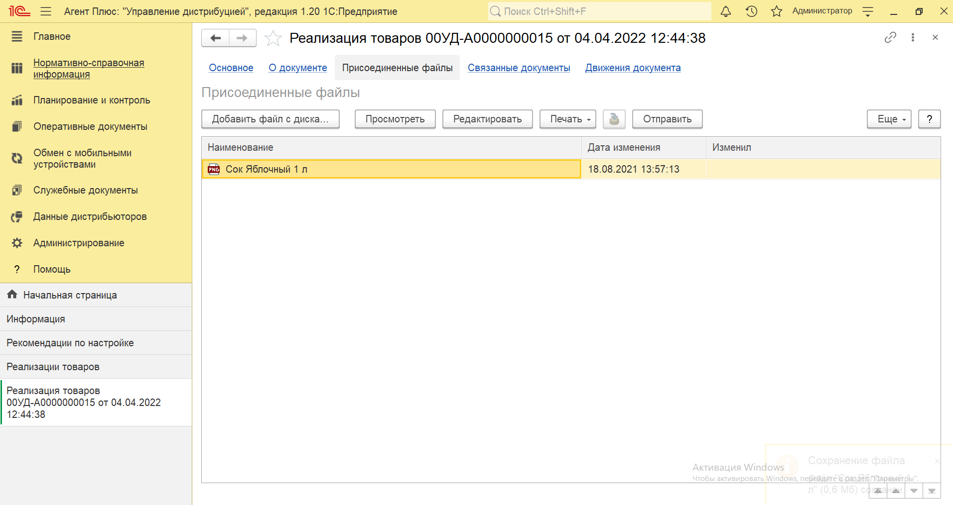This screenshot has height=505, width=953.
Task: Click the back navigation arrow
Action: click(x=215, y=38)
